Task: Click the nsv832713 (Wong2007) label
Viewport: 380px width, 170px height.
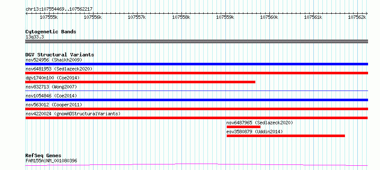Action: pyautogui.click(x=51, y=87)
